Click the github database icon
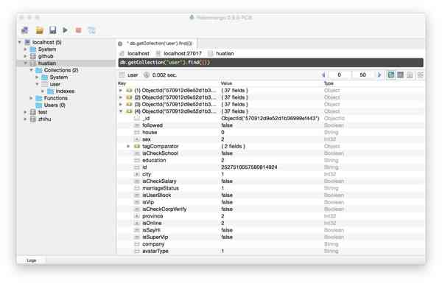 pos(33,56)
